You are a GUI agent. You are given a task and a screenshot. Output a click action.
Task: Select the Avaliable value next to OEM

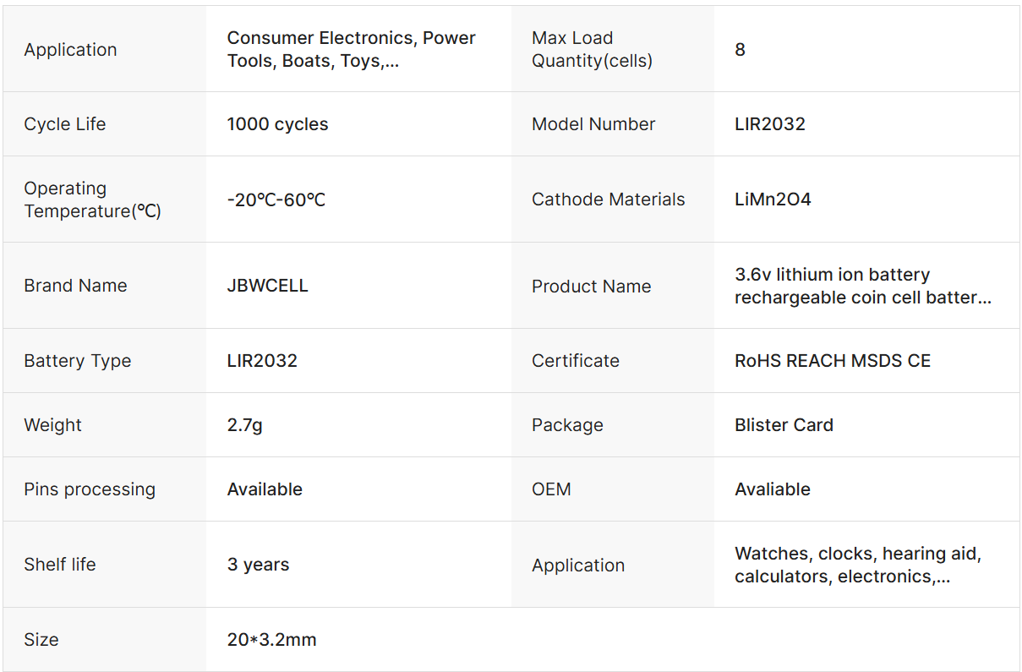[x=773, y=489]
